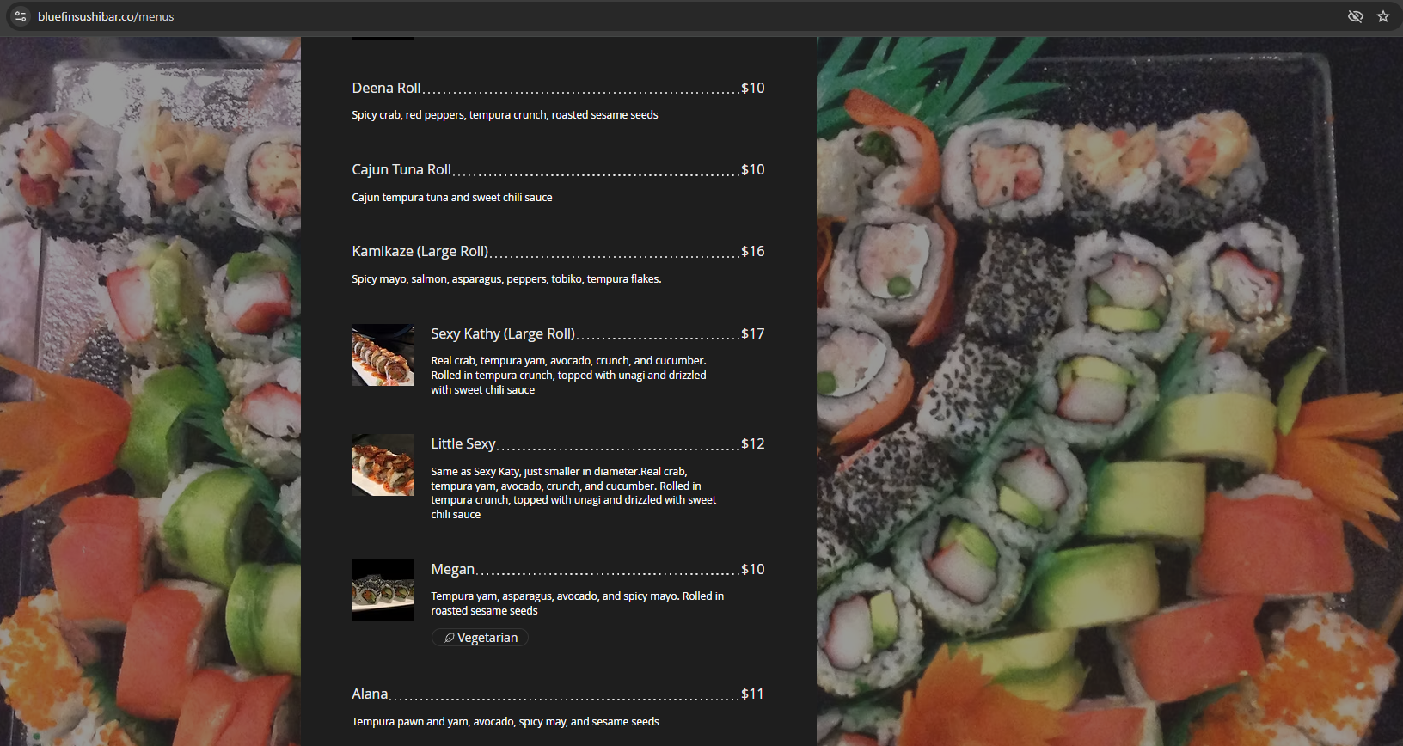Click 'Tempura yam, asparagus, avocado' description
Image resolution: width=1403 pixels, height=746 pixels.
pos(577,603)
